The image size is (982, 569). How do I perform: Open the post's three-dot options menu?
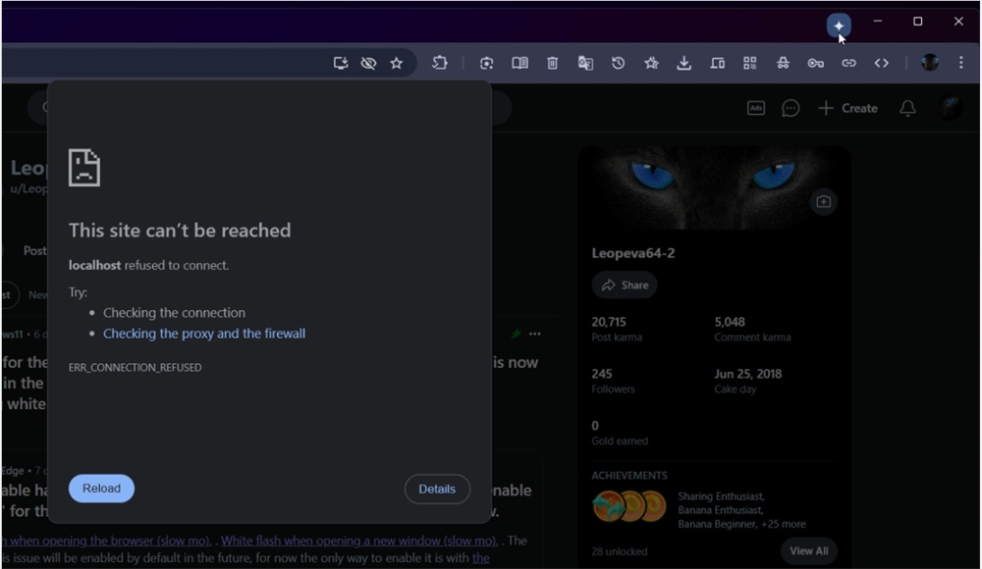535,334
